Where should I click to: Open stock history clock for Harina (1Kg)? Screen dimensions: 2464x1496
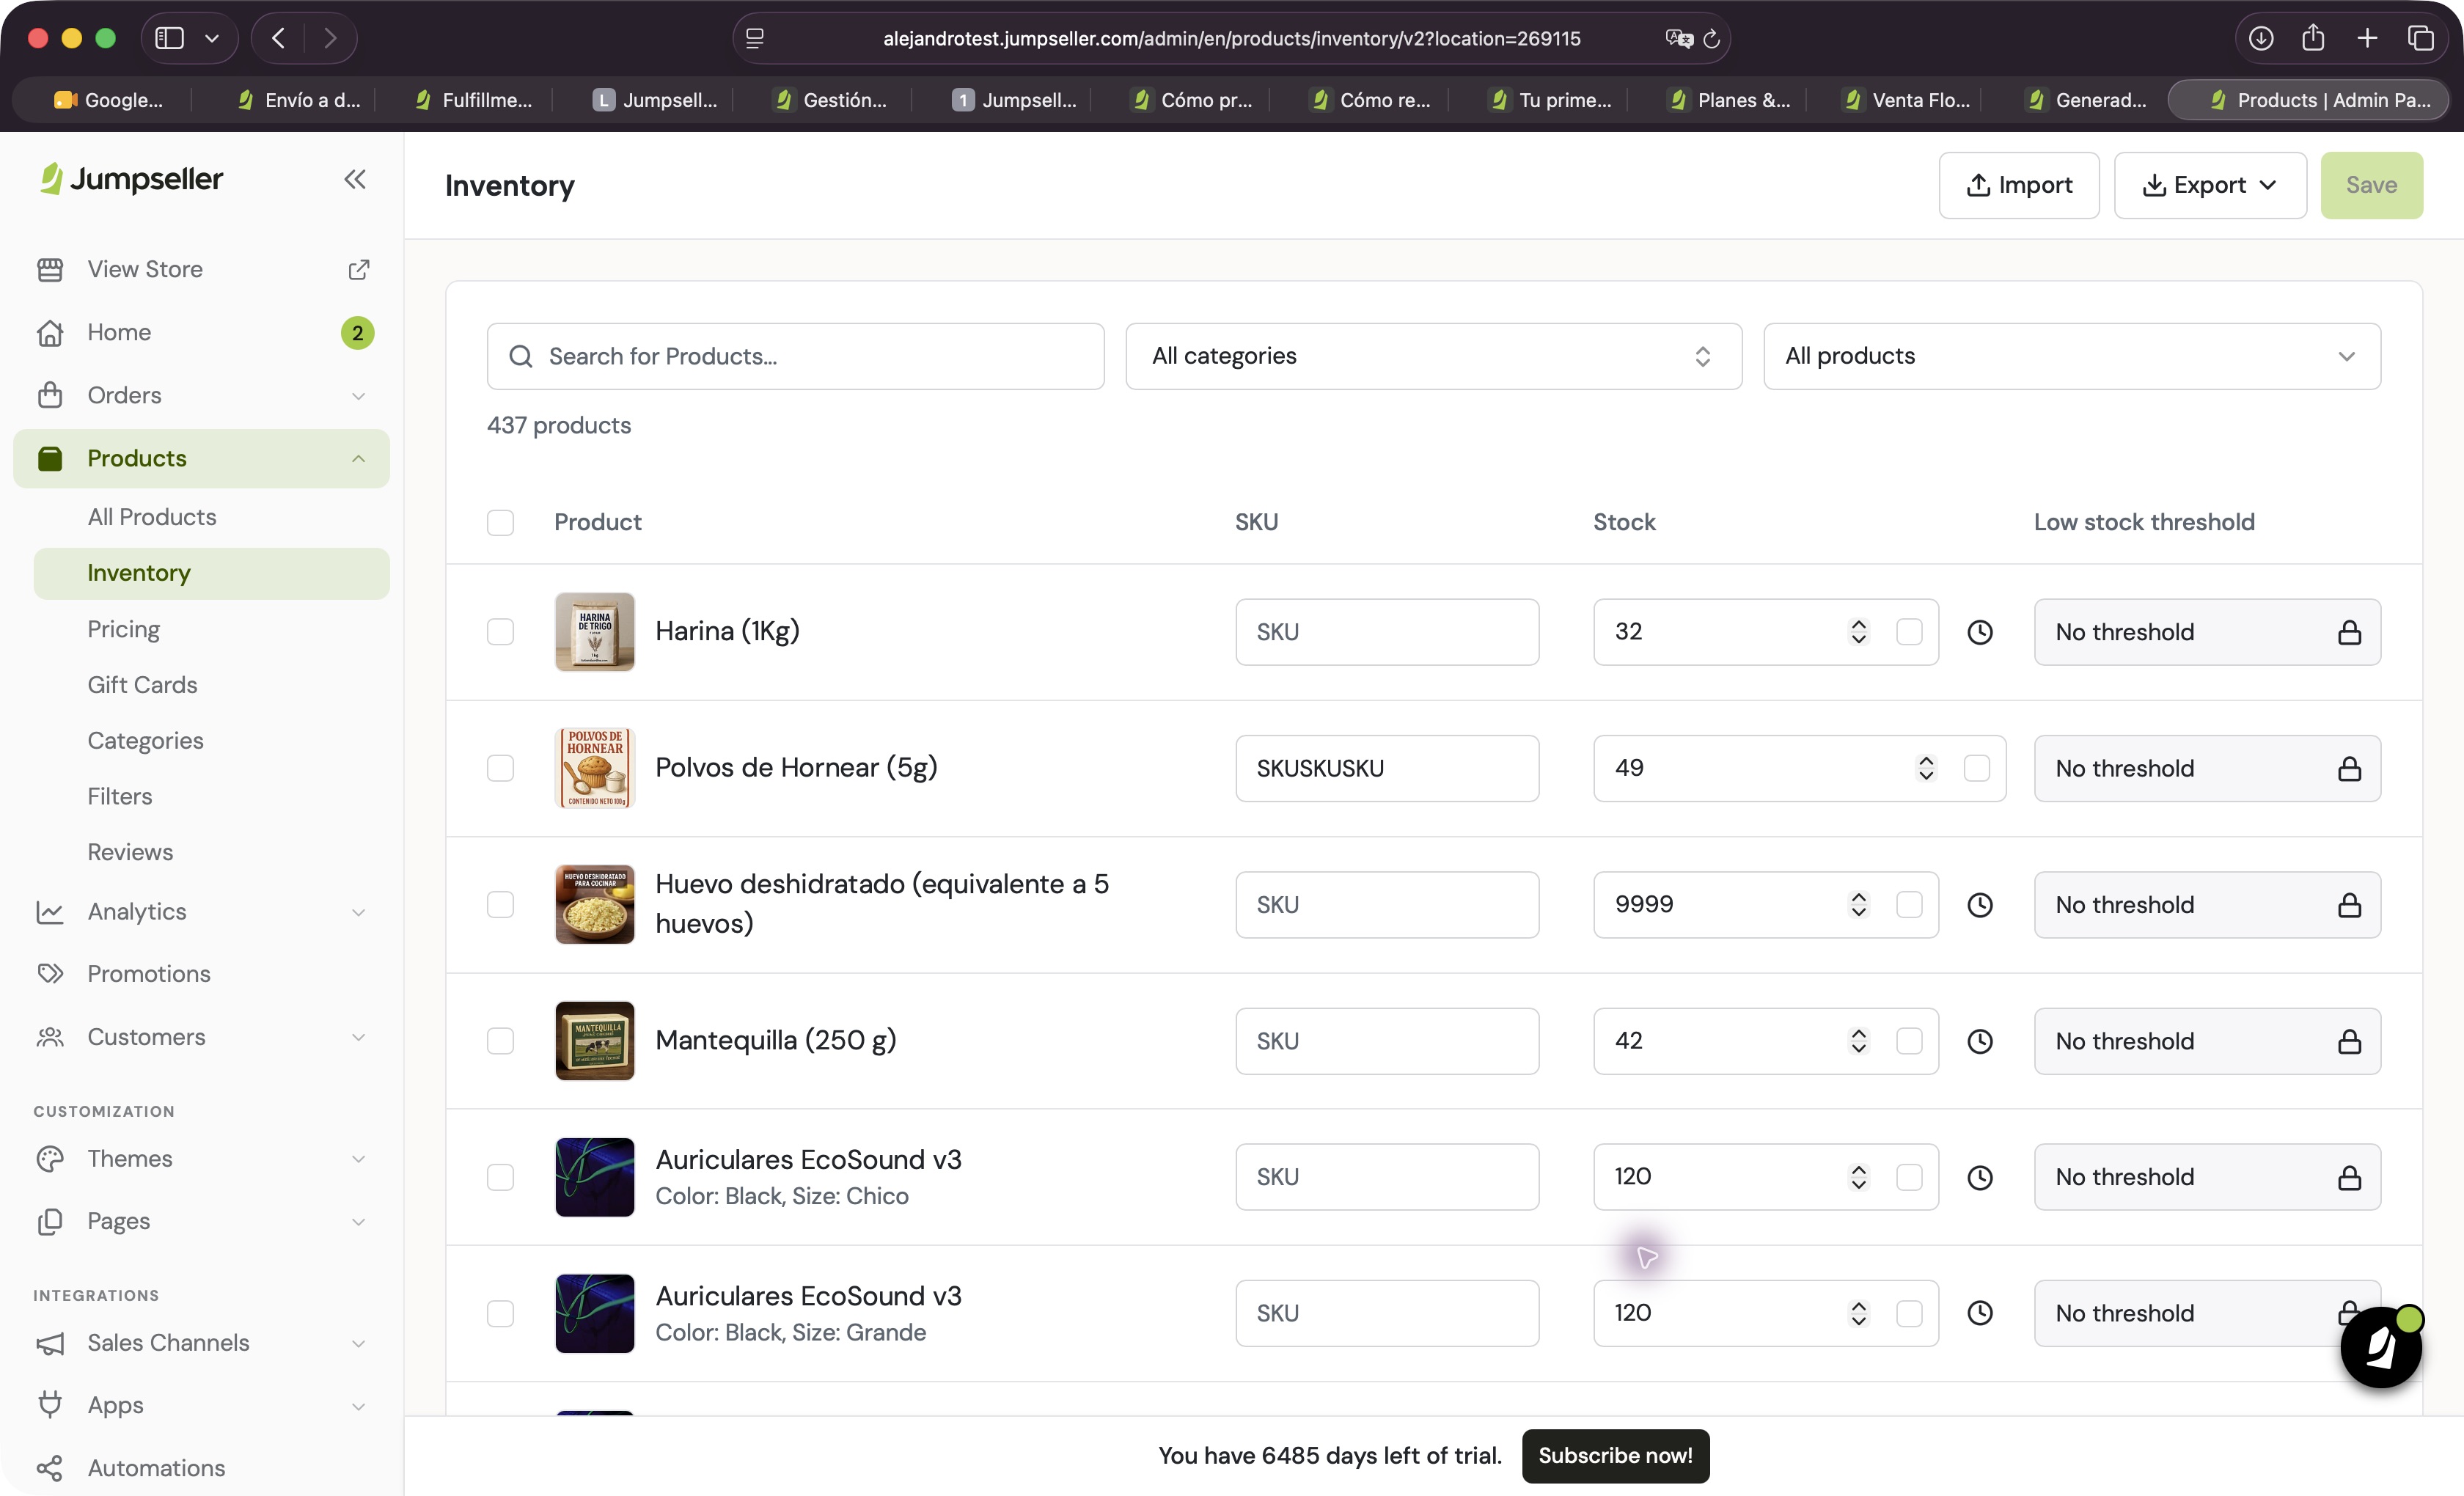pyautogui.click(x=1980, y=632)
